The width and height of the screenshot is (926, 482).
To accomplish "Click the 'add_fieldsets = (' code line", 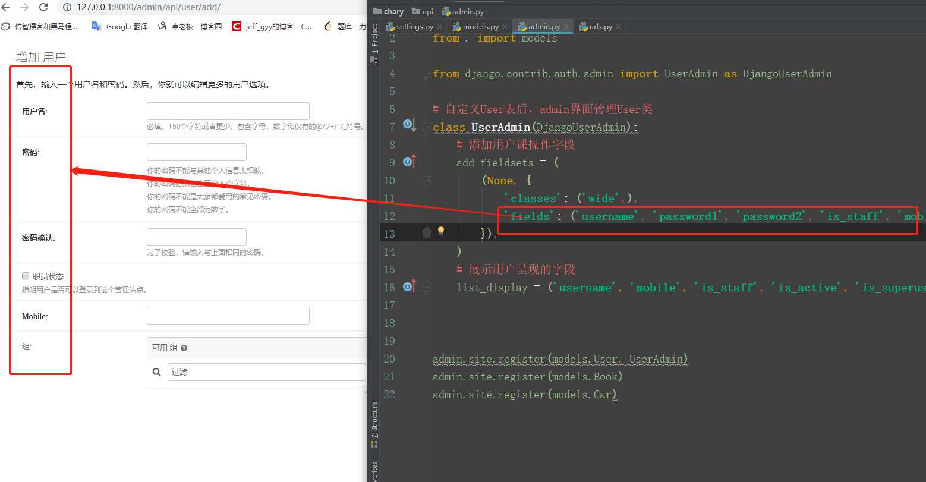I will (508, 163).
